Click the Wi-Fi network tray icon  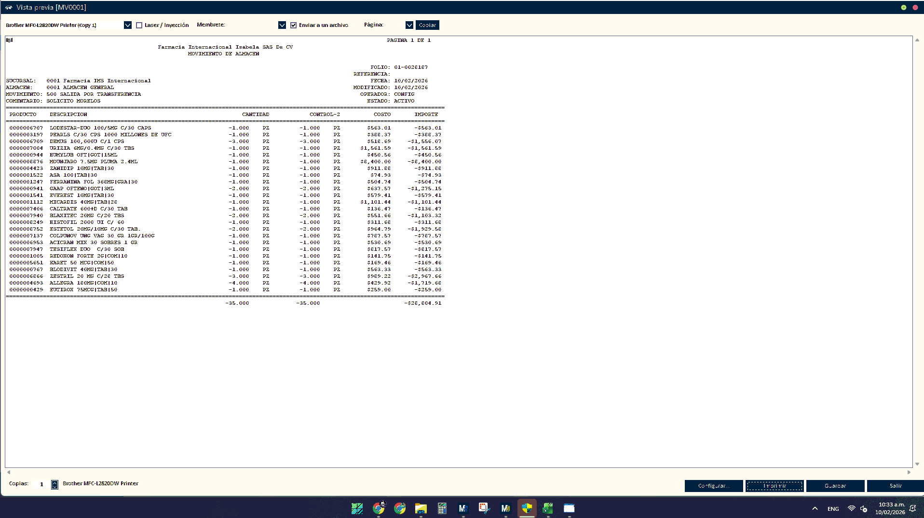851,508
